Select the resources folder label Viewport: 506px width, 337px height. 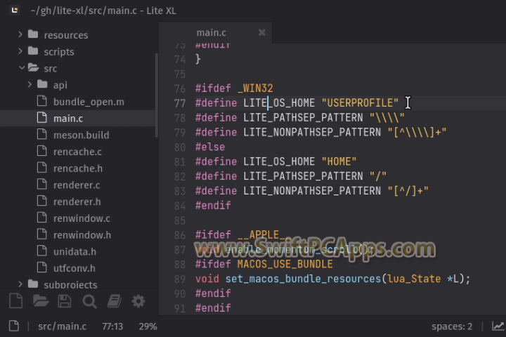[66, 35]
